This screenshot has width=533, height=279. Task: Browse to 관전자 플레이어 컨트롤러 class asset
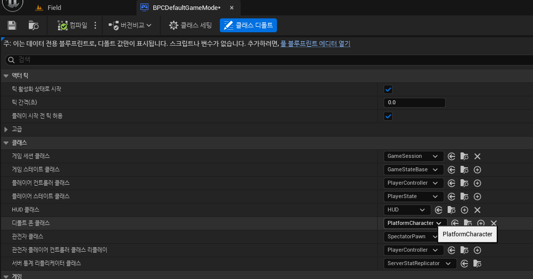pos(465,250)
